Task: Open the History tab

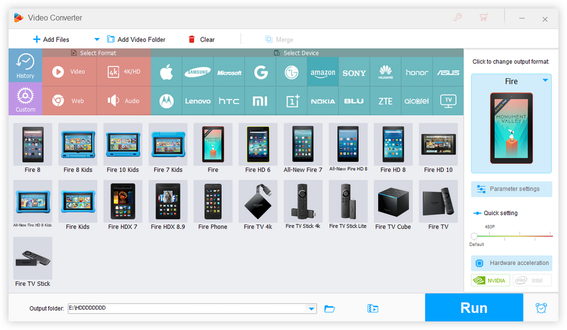Action: [26, 66]
